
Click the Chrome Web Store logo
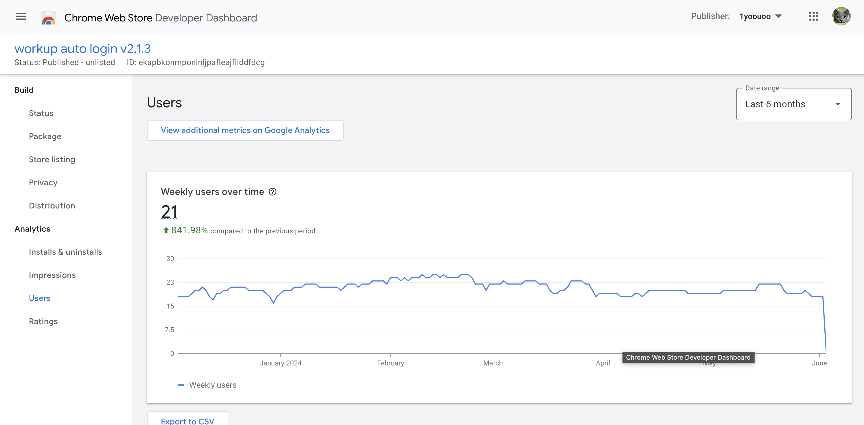49,18
